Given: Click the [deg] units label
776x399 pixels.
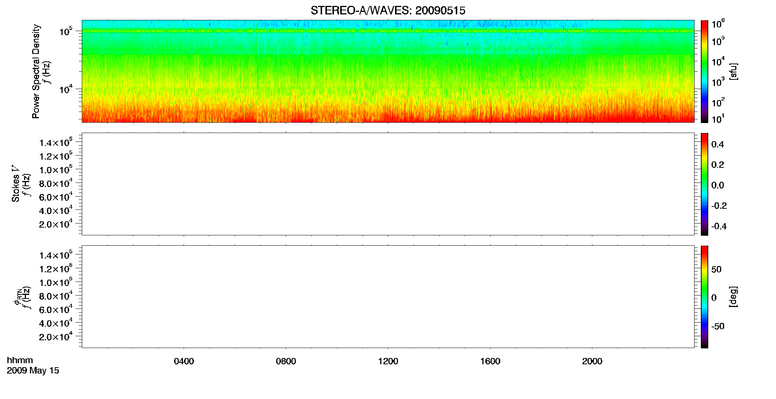Looking at the screenshot, I should click(x=733, y=297).
